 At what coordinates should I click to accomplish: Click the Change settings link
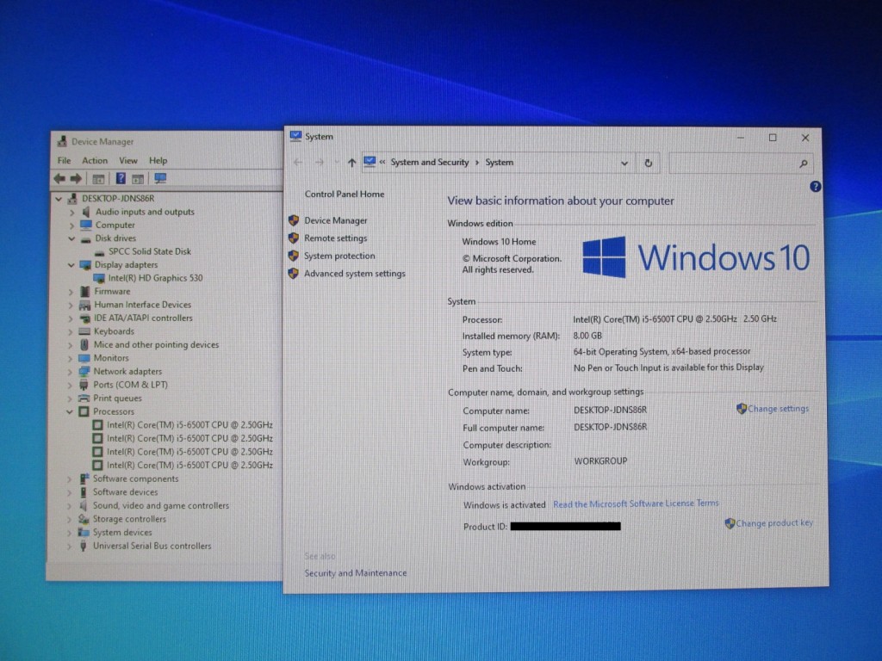point(779,409)
